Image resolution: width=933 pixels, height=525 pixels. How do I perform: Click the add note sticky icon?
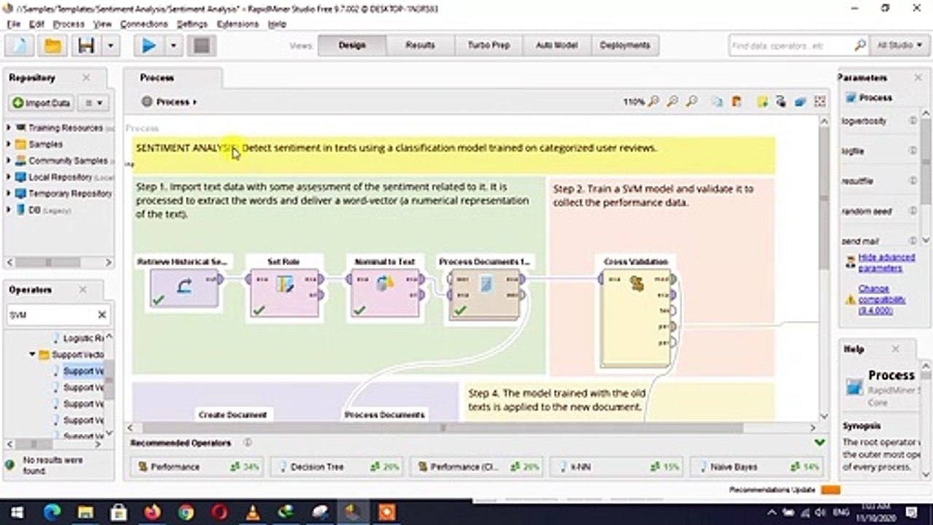click(x=762, y=102)
